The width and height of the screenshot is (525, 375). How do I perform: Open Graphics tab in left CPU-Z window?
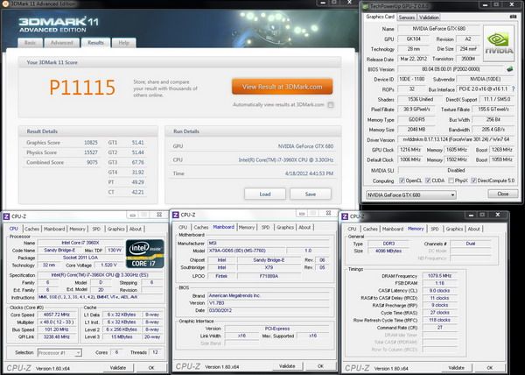point(115,229)
